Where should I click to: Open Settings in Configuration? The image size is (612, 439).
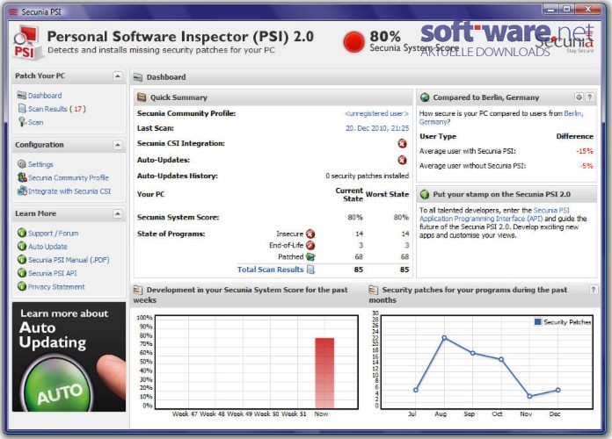point(40,164)
